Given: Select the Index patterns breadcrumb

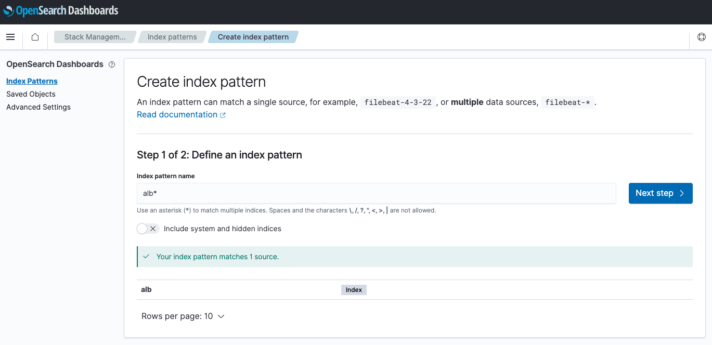Looking at the screenshot, I should 172,36.
